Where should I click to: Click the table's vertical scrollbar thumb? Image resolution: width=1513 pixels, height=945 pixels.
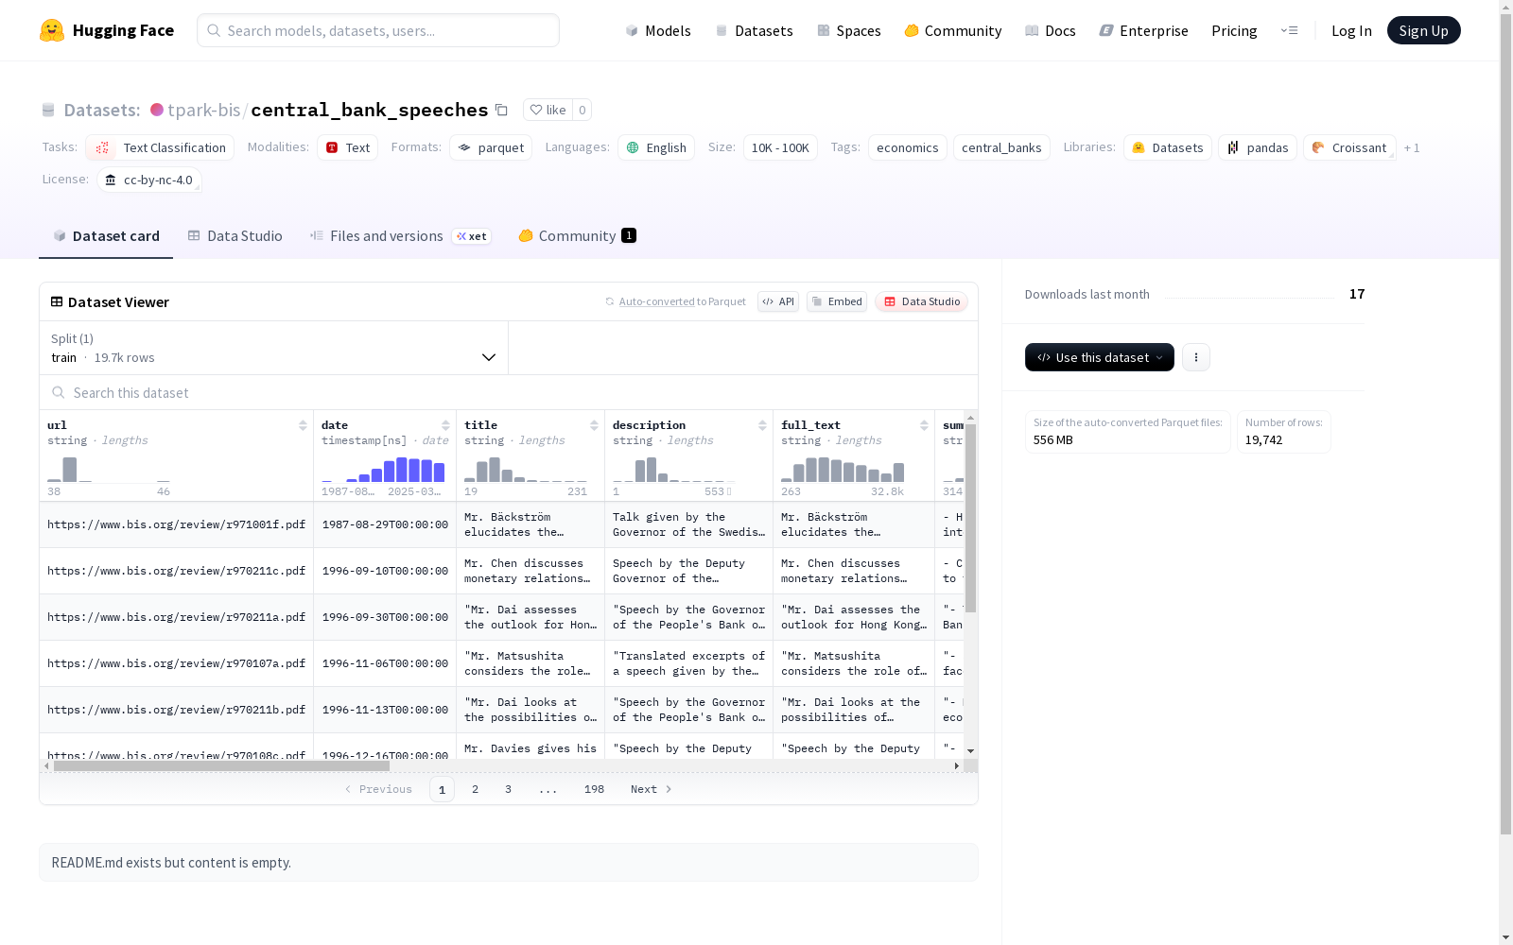click(970, 518)
